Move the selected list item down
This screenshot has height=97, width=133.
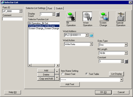(57, 77)
